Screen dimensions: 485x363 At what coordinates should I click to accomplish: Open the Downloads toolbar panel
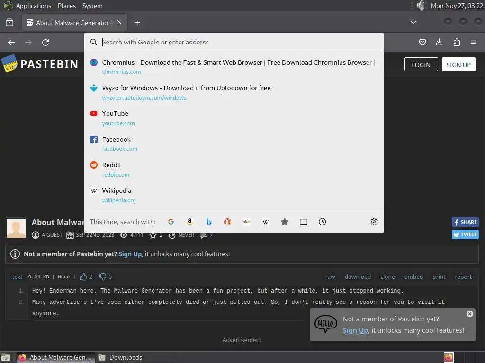[439, 42]
